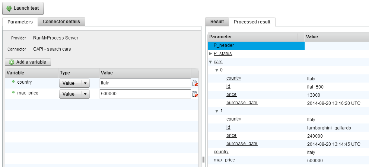Viewport: 369px width, 167px height.
Task: Click the splitter handle between panels
Action: (203, 160)
